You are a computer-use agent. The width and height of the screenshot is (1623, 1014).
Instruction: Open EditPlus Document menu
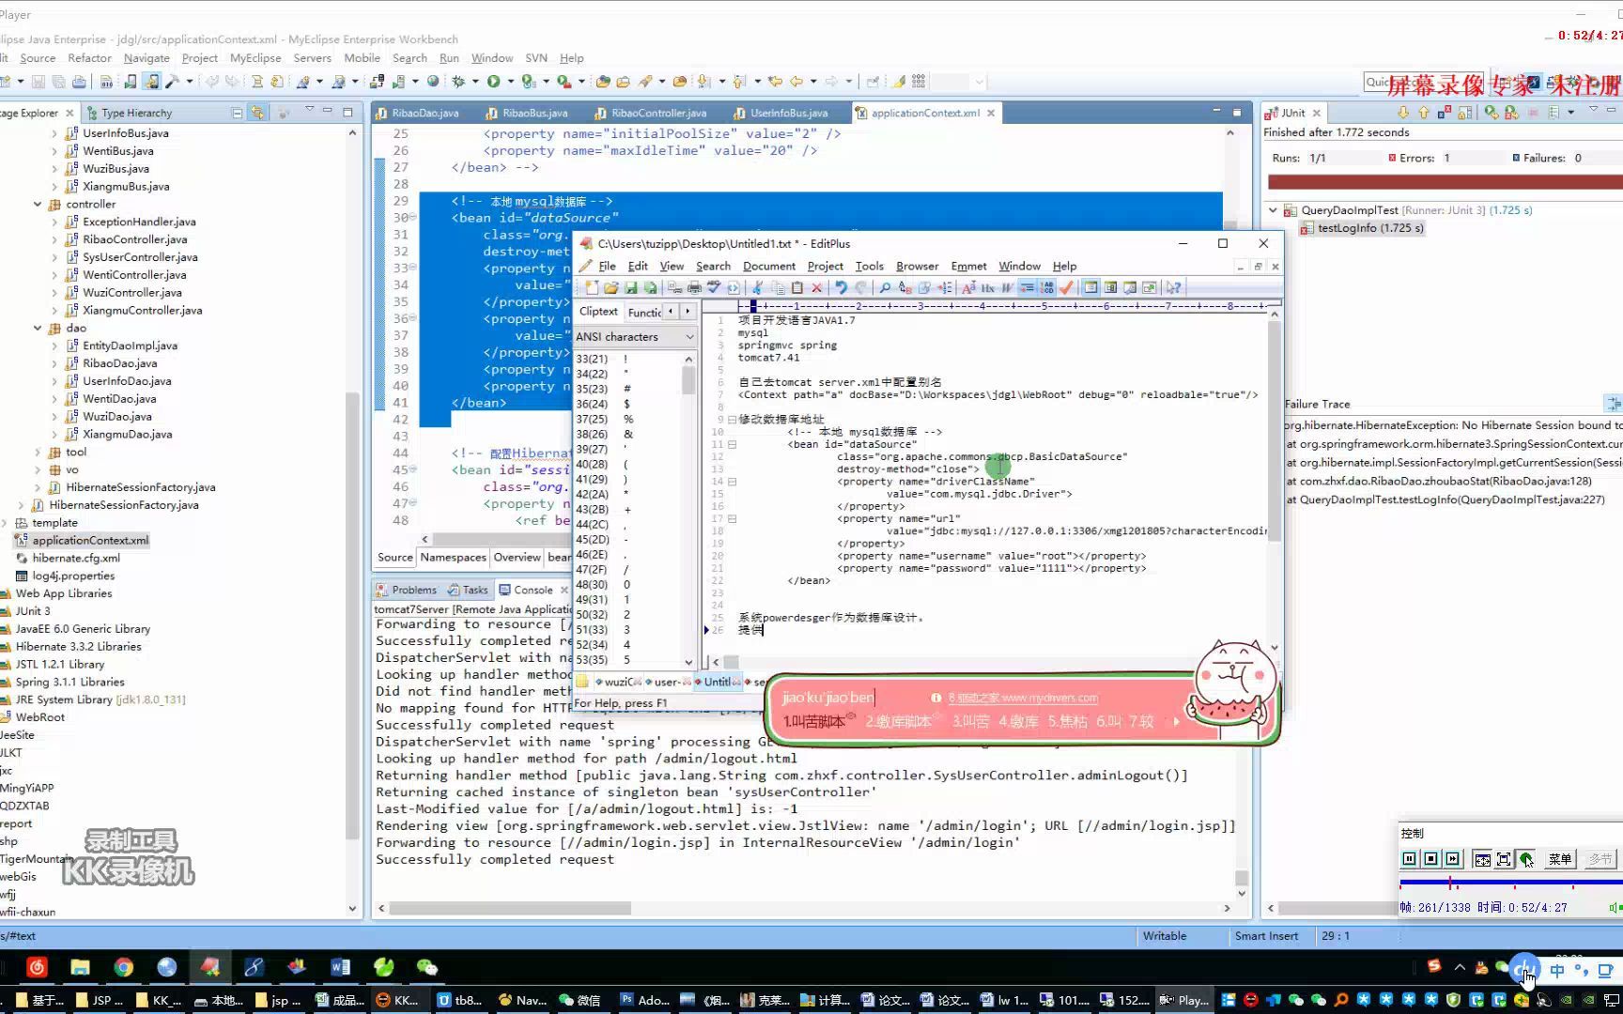[x=768, y=266]
